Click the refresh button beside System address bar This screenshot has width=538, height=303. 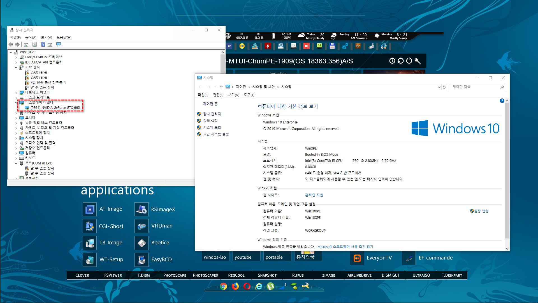click(444, 87)
